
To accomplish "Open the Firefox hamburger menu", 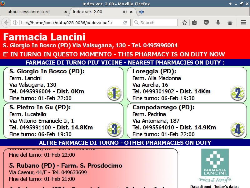I will click(243, 23).
